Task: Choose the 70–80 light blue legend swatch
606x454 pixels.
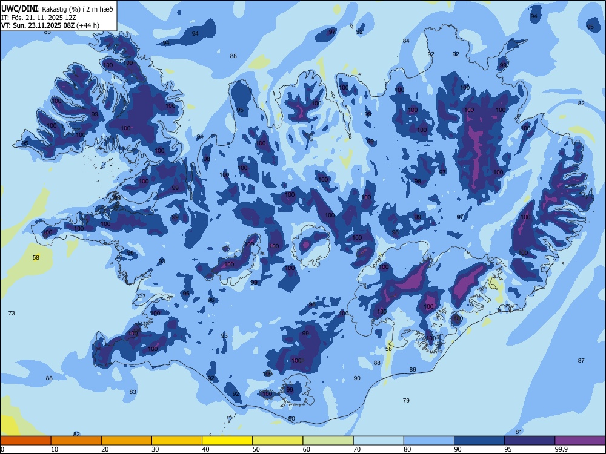Action: 378,441
